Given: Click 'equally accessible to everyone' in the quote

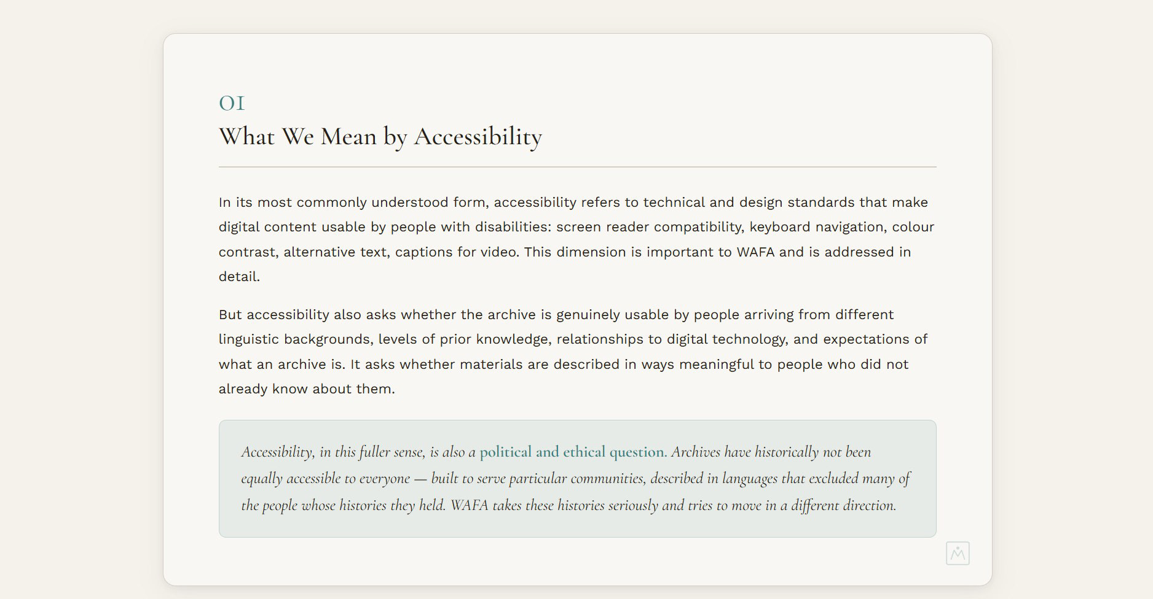Looking at the screenshot, I should point(325,479).
